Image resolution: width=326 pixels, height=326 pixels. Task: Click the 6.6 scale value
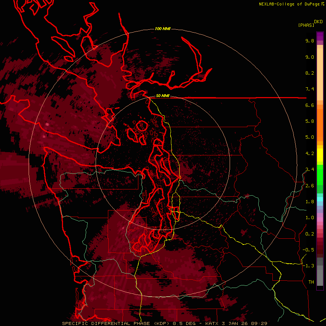click(x=310, y=105)
